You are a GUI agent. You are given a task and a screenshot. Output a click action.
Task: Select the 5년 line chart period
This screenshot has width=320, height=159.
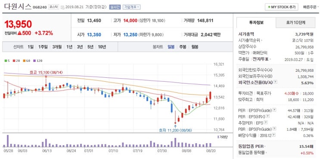[x=90, y=47]
